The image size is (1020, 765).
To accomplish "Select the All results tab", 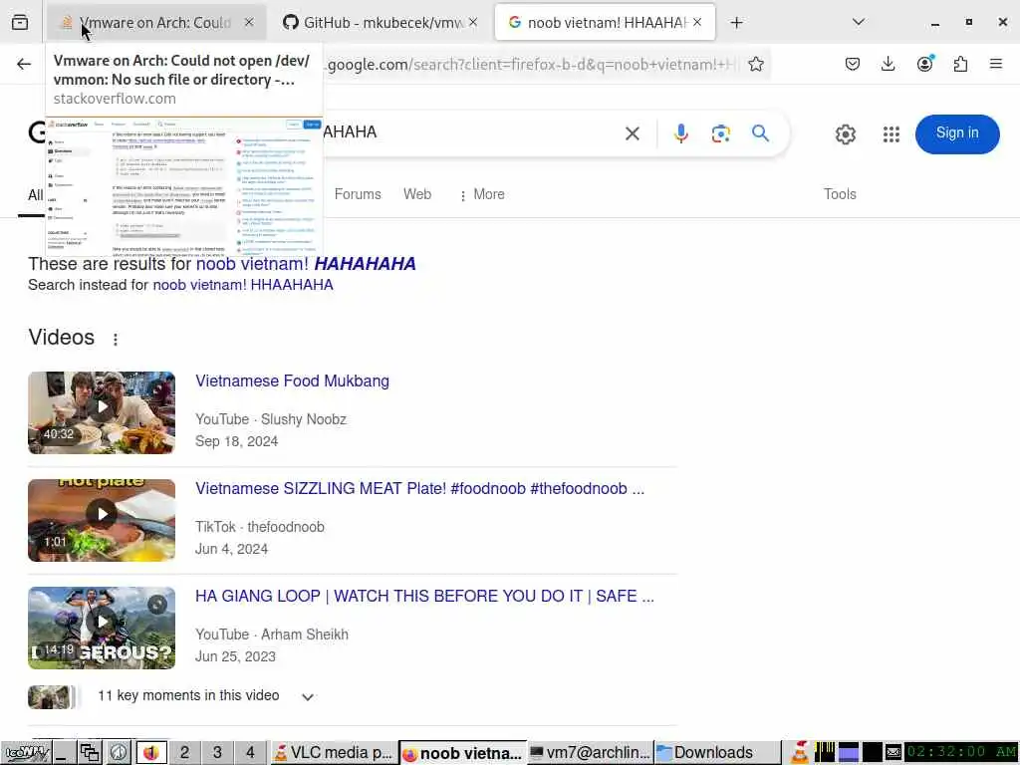I will coord(35,195).
